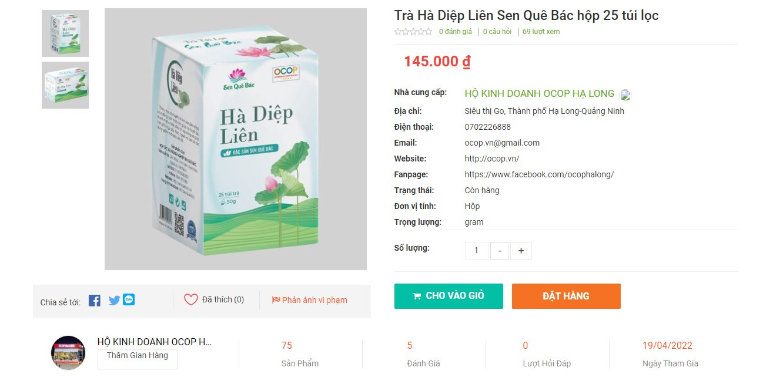This screenshot has height=384, width=763.
Task: Share the product through Zalo
Action: tap(129, 299)
